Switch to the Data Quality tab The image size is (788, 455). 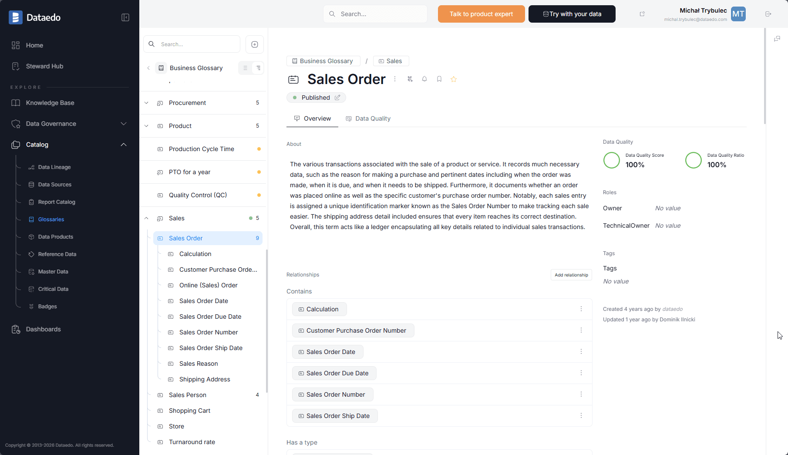coord(368,118)
